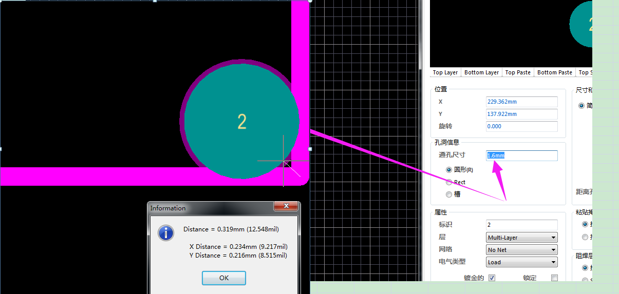Toggle the 镀金的 plated checkbox
This screenshot has height=294, width=619.
(x=492, y=278)
